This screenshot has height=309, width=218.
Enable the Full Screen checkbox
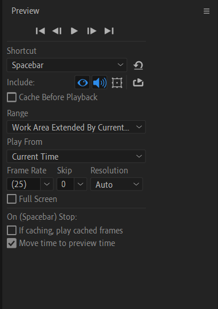coord(11,199)
